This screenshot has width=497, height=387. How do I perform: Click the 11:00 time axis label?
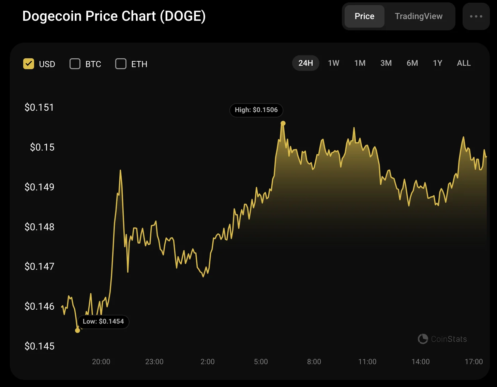367,361
